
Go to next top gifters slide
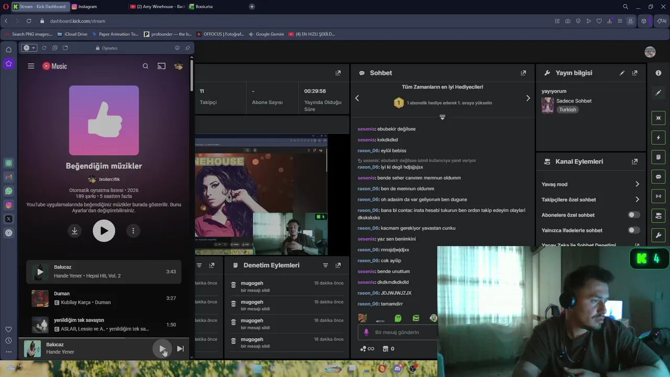[528, 98]
